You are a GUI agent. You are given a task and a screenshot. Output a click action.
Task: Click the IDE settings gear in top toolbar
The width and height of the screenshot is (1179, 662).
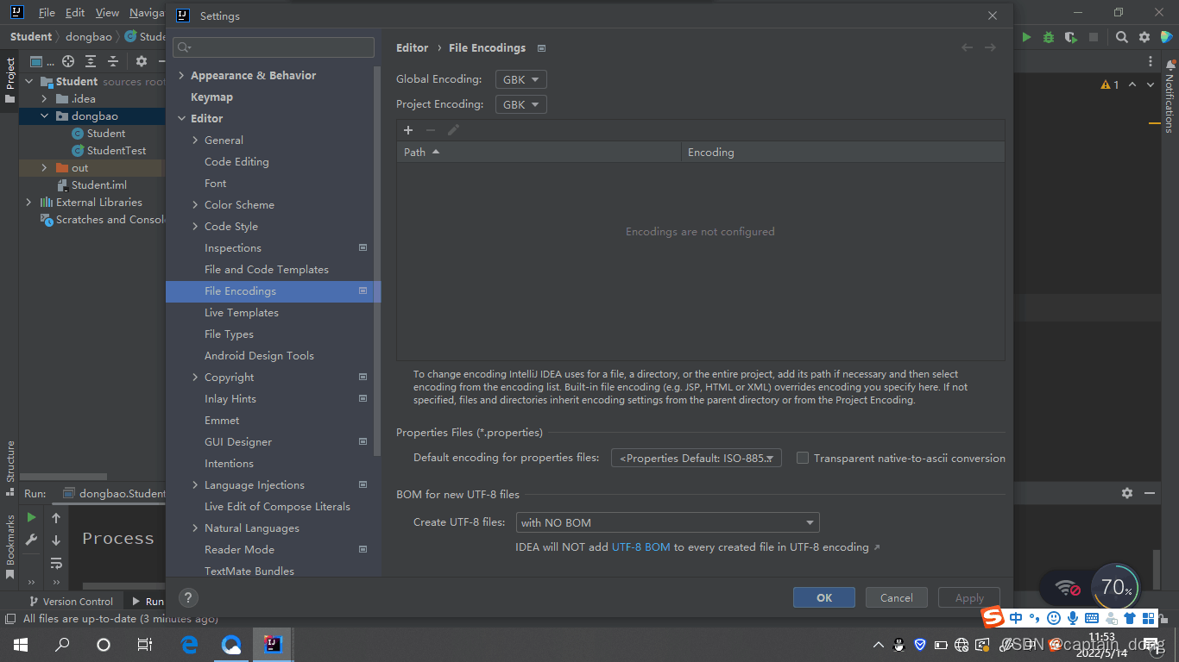coord(1144,37)
